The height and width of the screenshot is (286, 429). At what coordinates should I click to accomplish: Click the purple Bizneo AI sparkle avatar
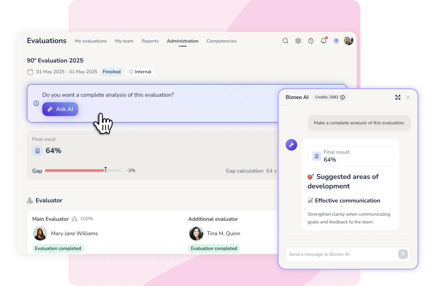coord(291,145)
